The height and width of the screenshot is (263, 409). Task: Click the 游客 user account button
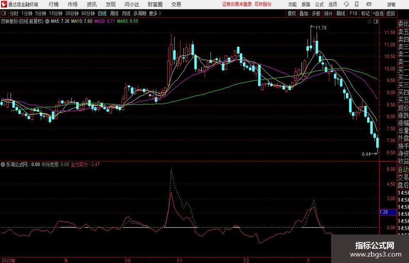coord(391,4)
